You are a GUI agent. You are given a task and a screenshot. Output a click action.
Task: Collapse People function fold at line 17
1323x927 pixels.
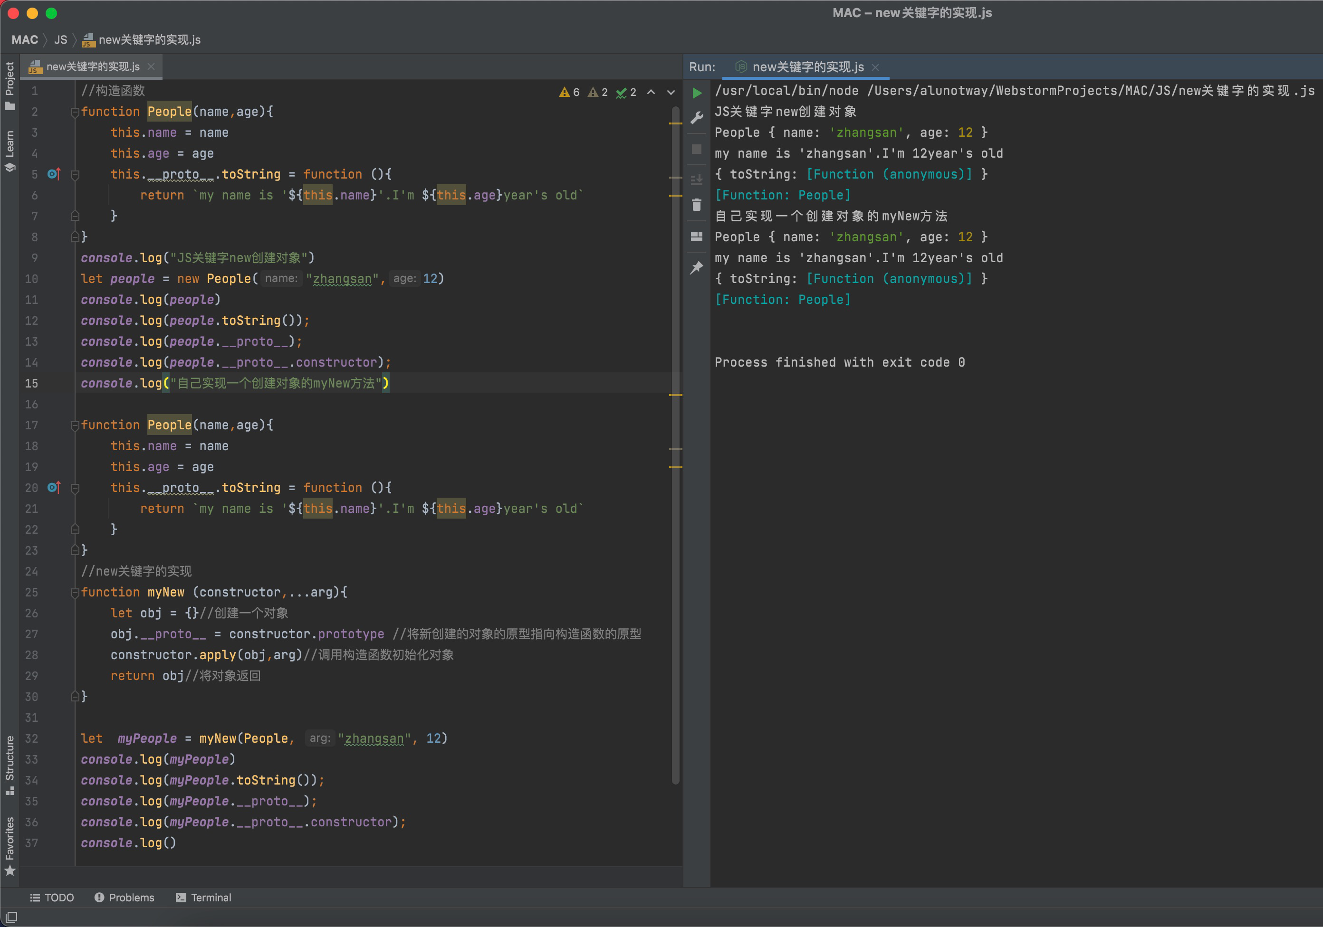click(x=75, y=426)
